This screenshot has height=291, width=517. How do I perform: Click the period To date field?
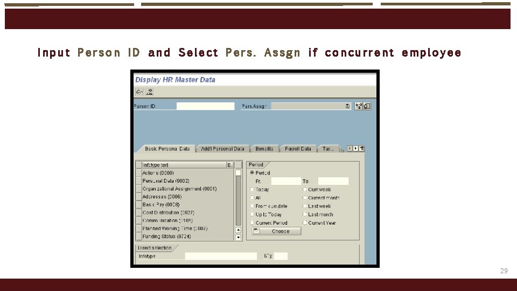point(333,181)
